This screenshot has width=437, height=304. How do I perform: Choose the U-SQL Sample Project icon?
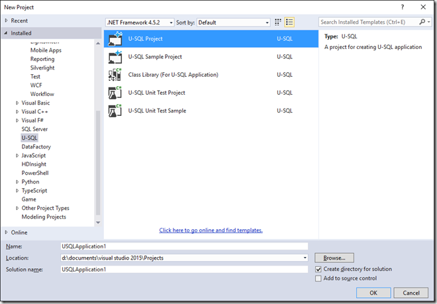115,57
